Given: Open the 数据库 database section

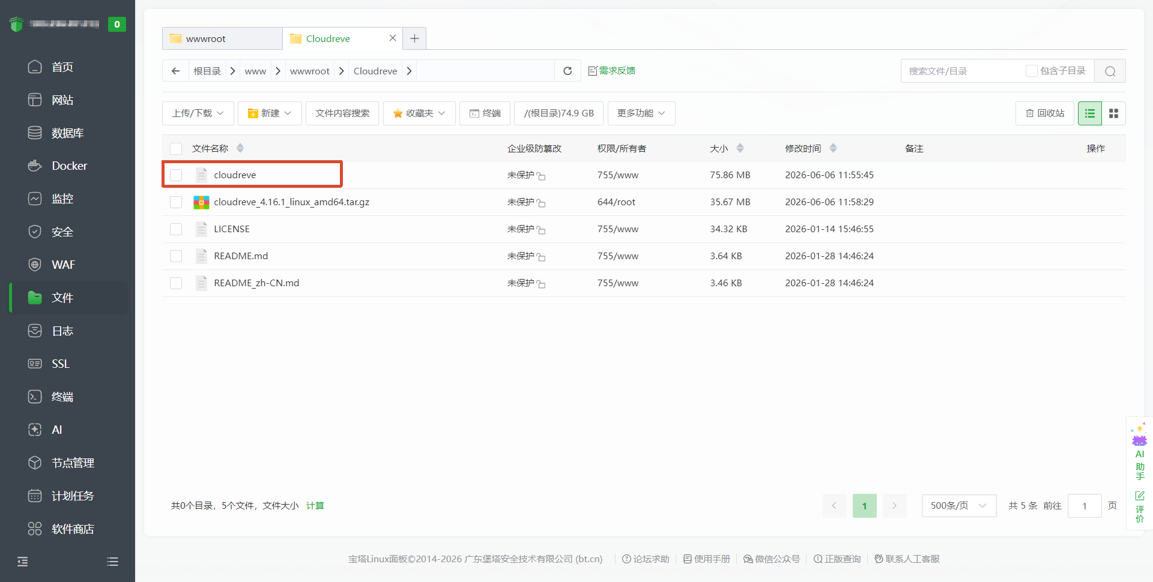Looking at the screenshot, I should tap(67, 133).
